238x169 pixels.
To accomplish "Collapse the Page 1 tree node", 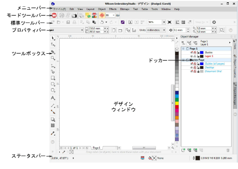I will click(183, 49).
